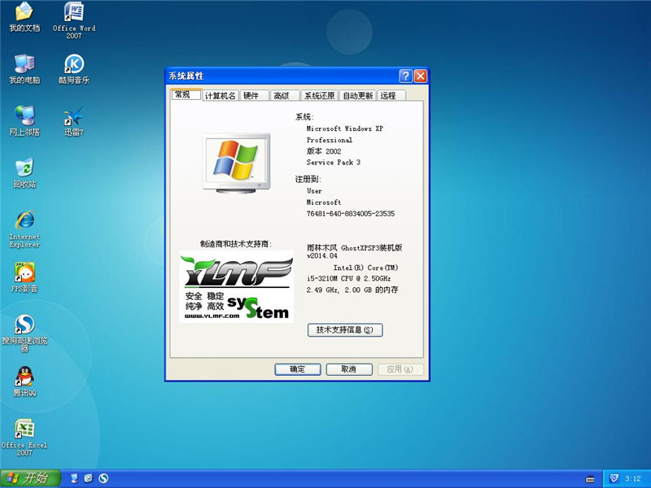651x488 pixels.
Task: Cancel the dialog with 取消
Action: (x=349, y=369)
